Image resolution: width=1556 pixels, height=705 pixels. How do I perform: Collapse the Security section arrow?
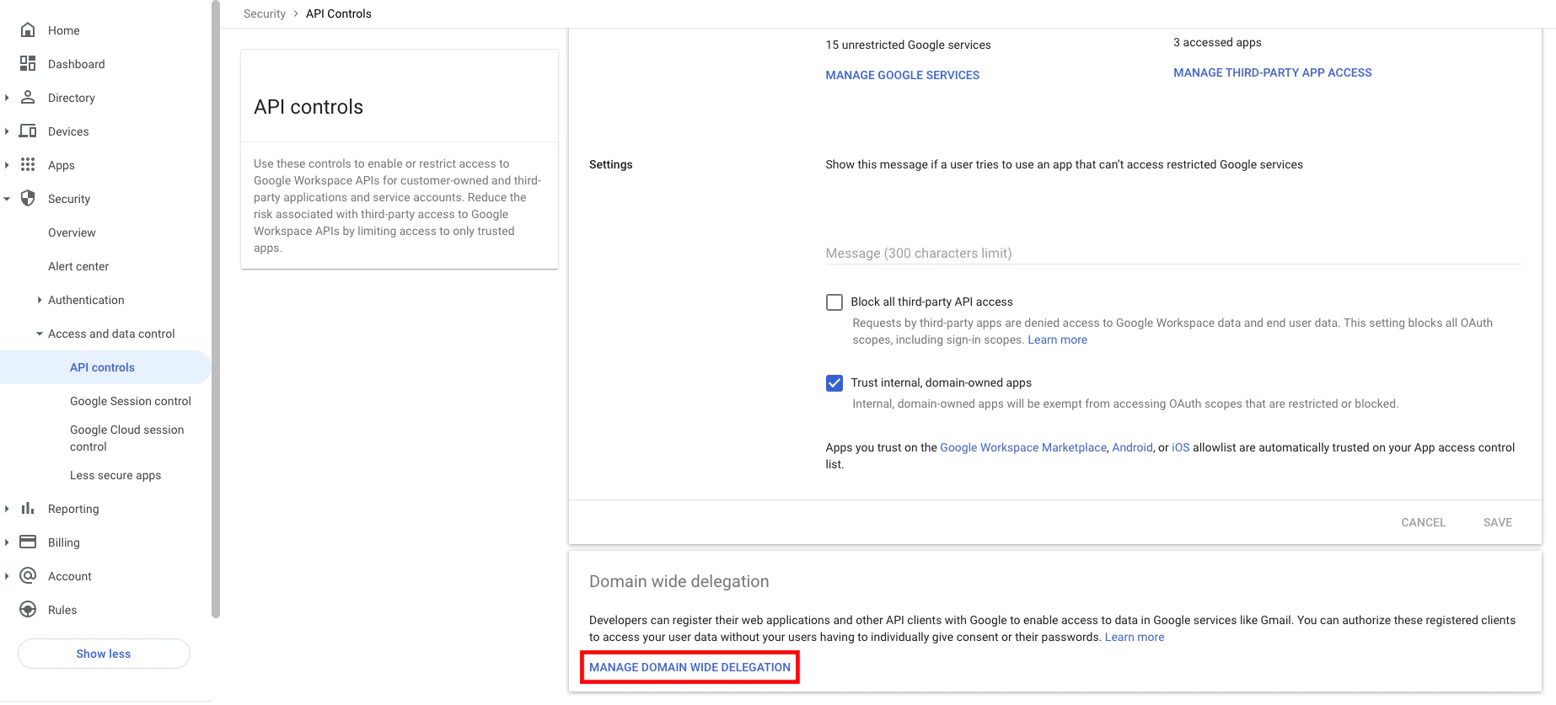click(x=7, y=199)
